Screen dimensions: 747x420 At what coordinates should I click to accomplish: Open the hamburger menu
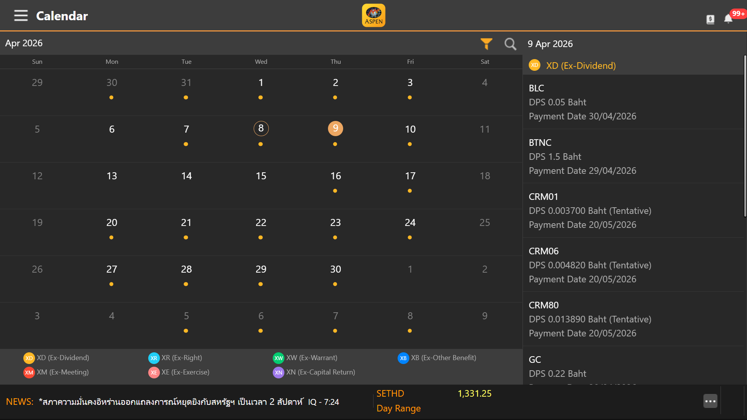pyautogui.click(x=21, y=16)
